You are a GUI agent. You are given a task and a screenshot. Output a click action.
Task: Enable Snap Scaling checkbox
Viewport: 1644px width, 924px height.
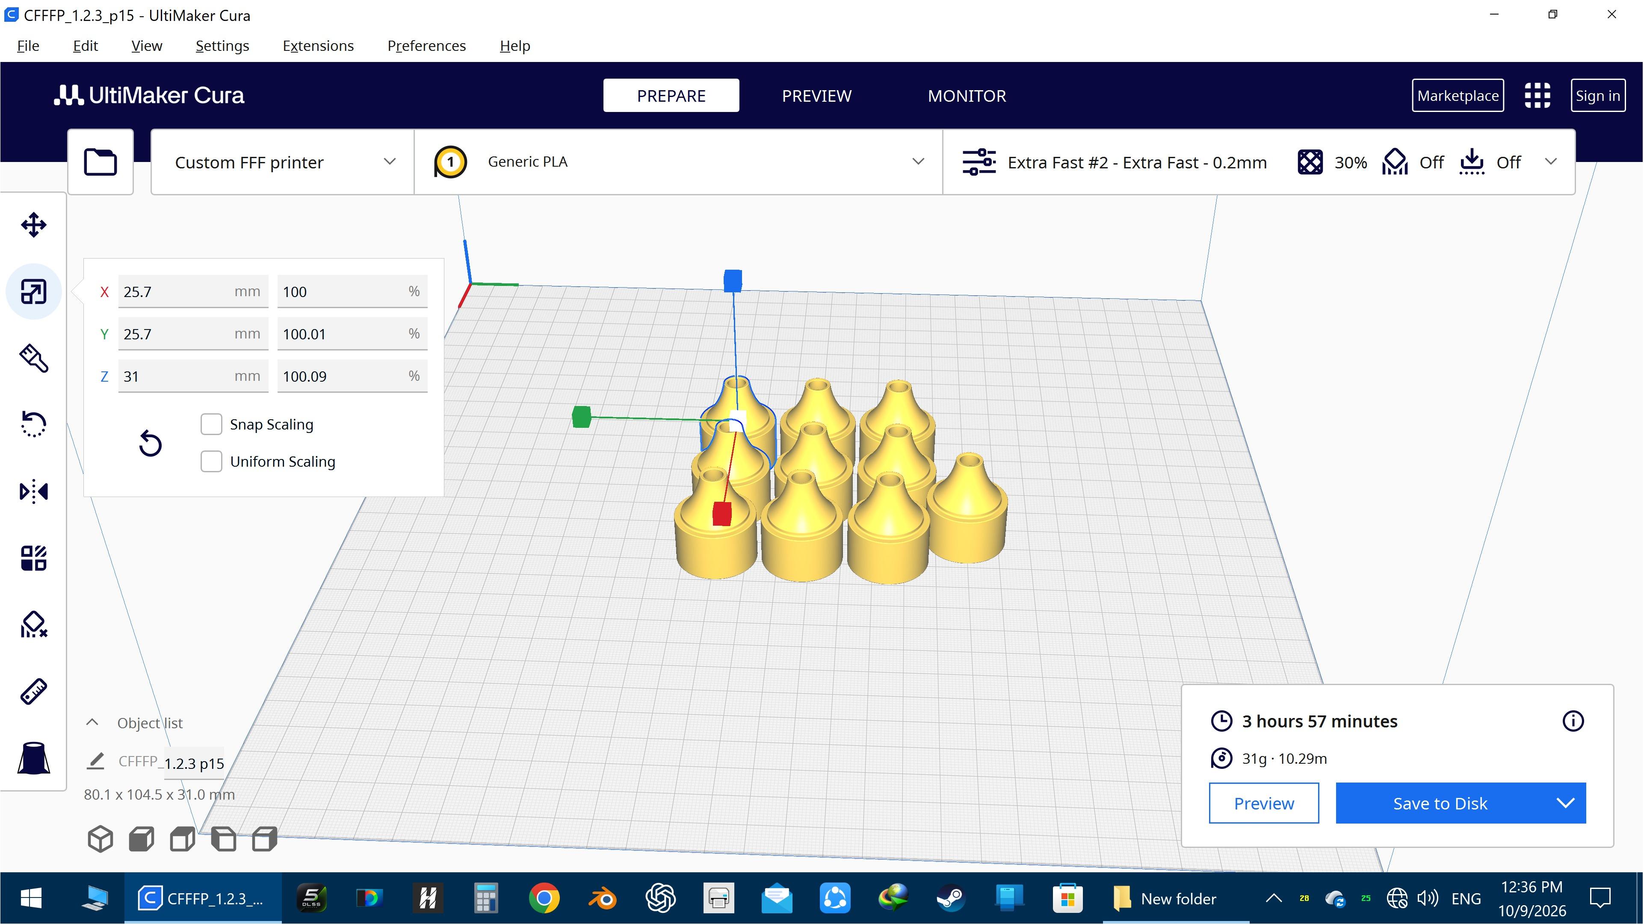[211, 424]
